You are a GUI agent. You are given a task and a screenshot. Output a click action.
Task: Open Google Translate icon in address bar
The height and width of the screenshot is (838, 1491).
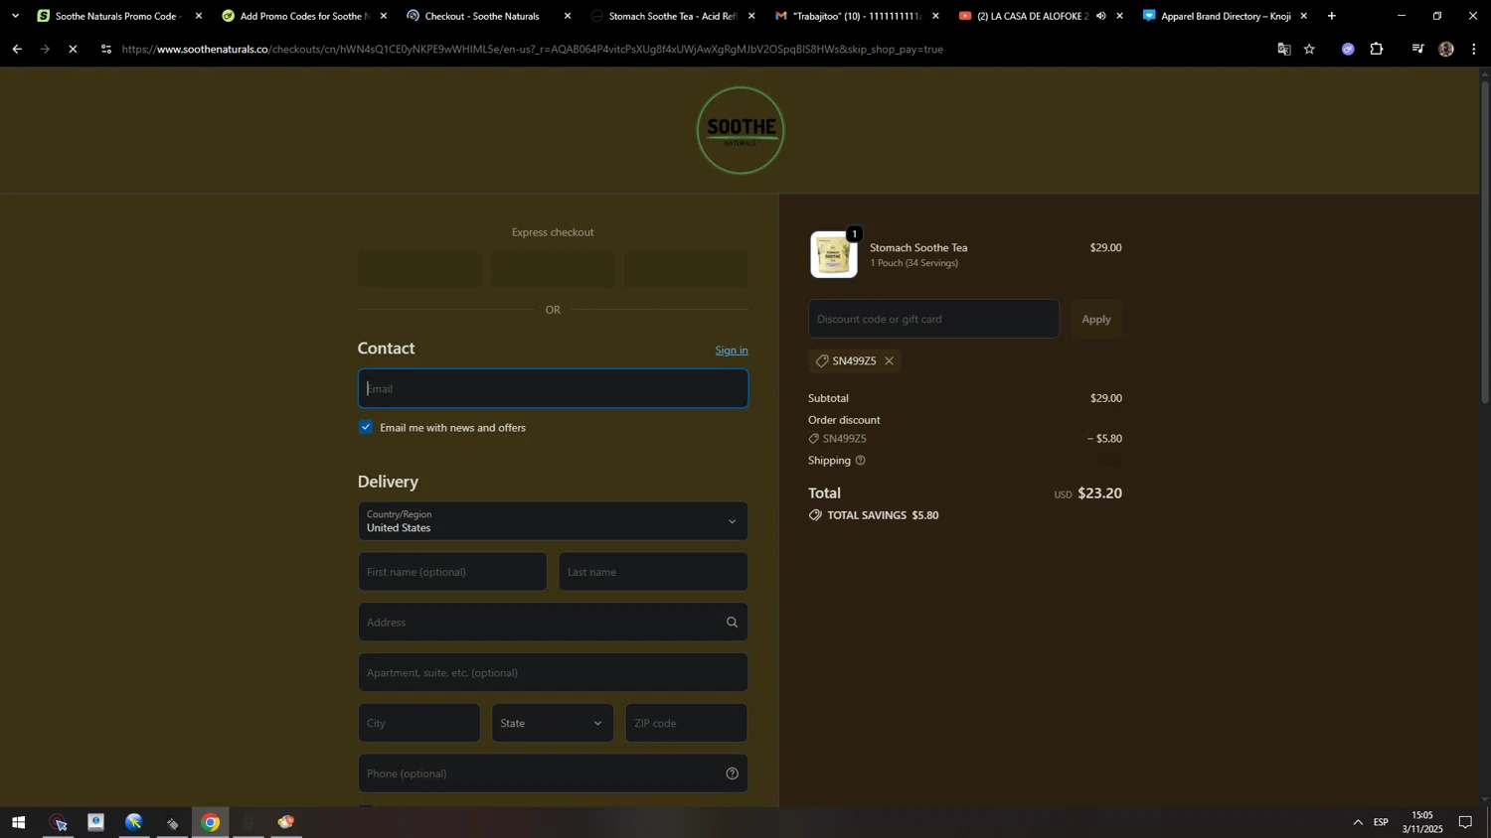click(x=1283, y=49)
